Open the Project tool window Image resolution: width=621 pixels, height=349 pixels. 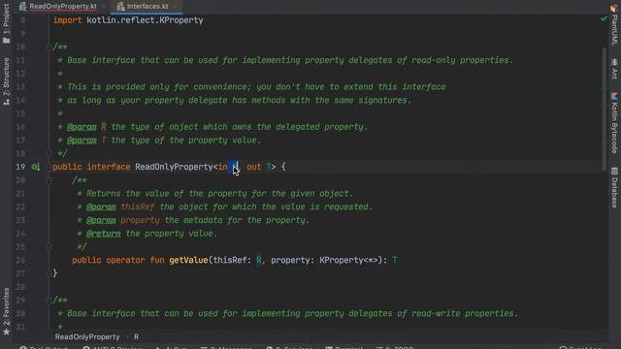[x=6, y=23]
